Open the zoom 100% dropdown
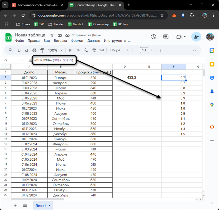Screen dimensions: 219x210 (x=55, y=50)
